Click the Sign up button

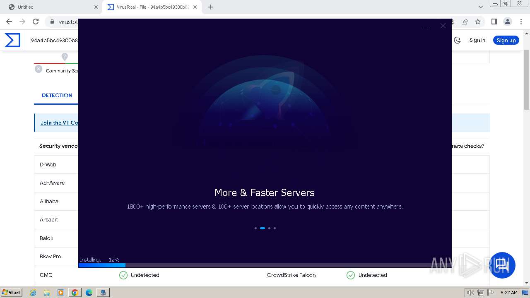pos(506,40)
